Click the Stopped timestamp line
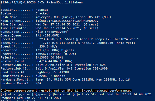This screenshot has height=101, width=155. coord(31,98)
